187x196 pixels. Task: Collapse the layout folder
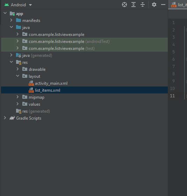pos(18,76)
